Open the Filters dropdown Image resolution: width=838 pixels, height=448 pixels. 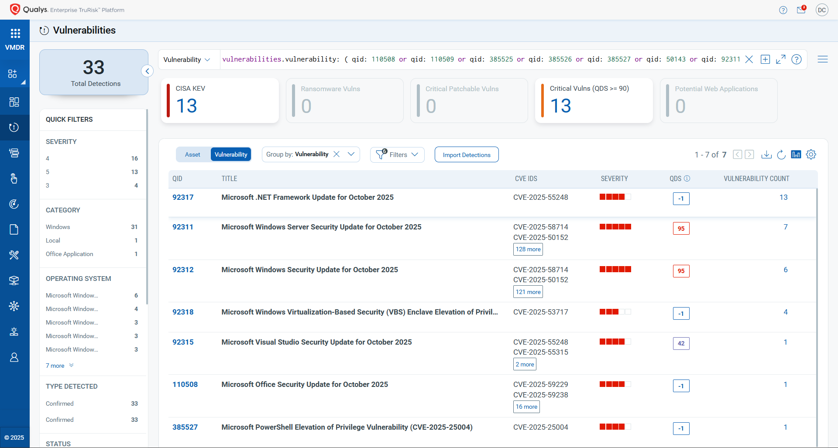coord(397,155)
